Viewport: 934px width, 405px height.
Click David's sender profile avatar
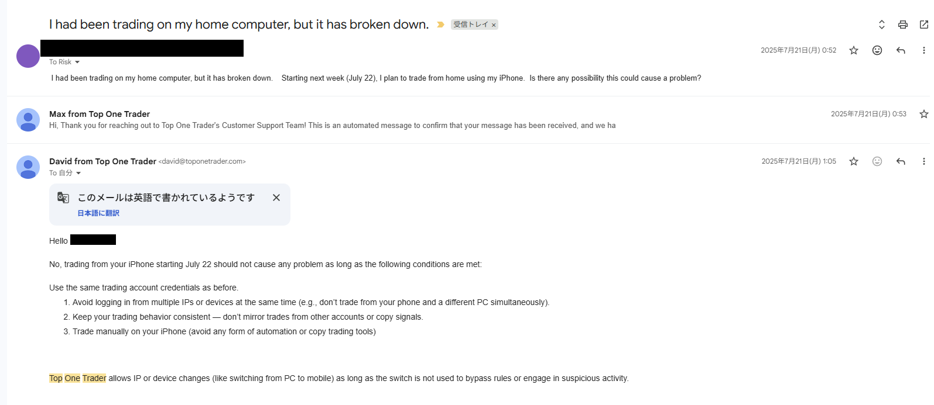[x=28, y=167]
